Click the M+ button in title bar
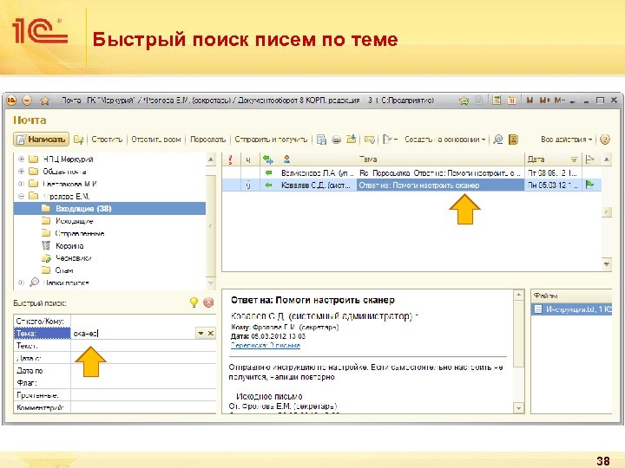The width and height of the screenshot is (625, 468). click(x=544, y=101)
